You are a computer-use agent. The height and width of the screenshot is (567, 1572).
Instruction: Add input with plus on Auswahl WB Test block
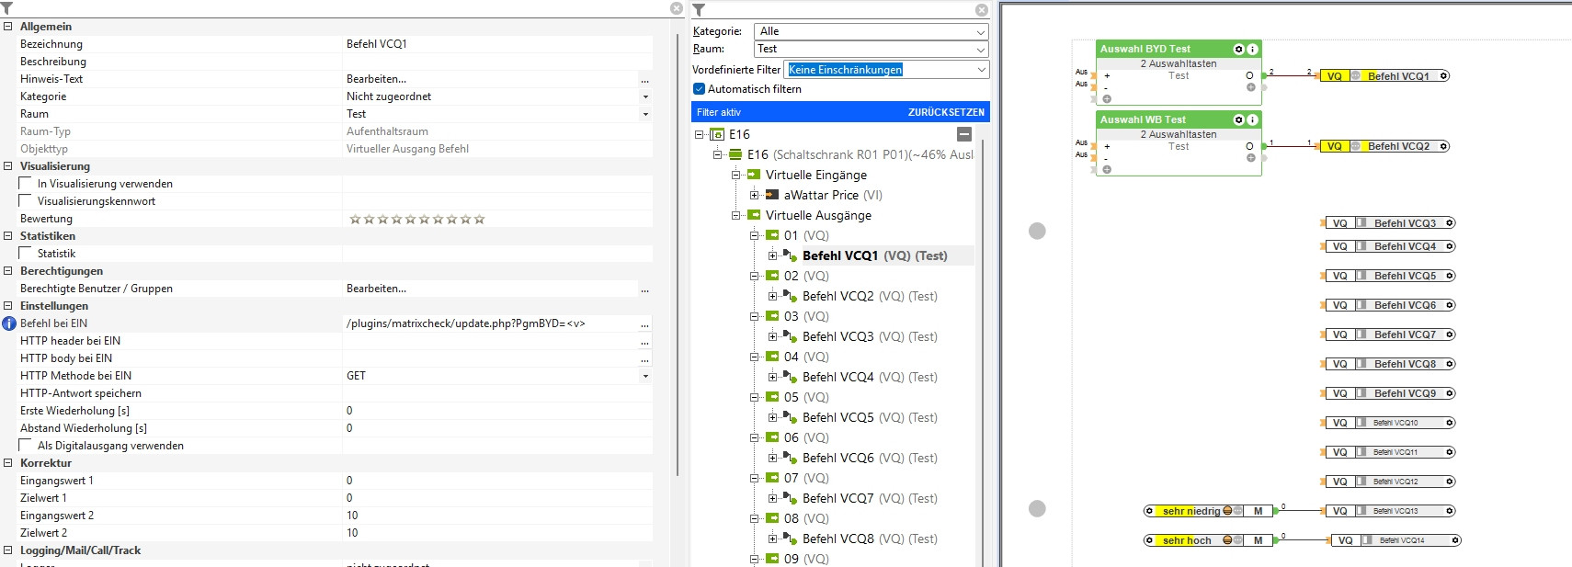(1107, 169)
